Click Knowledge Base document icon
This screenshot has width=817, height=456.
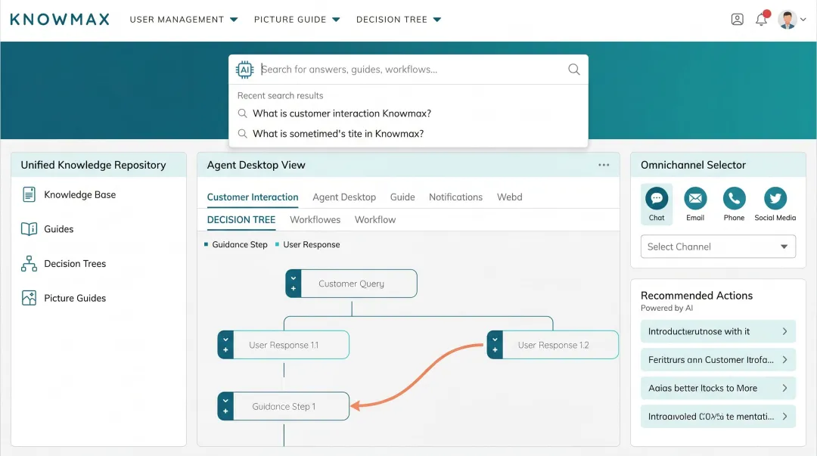(x=30, y=194)
